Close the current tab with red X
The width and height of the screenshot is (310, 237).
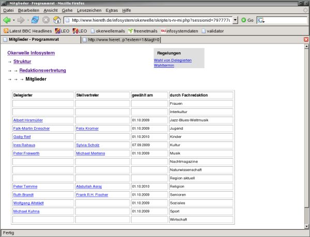306,39
